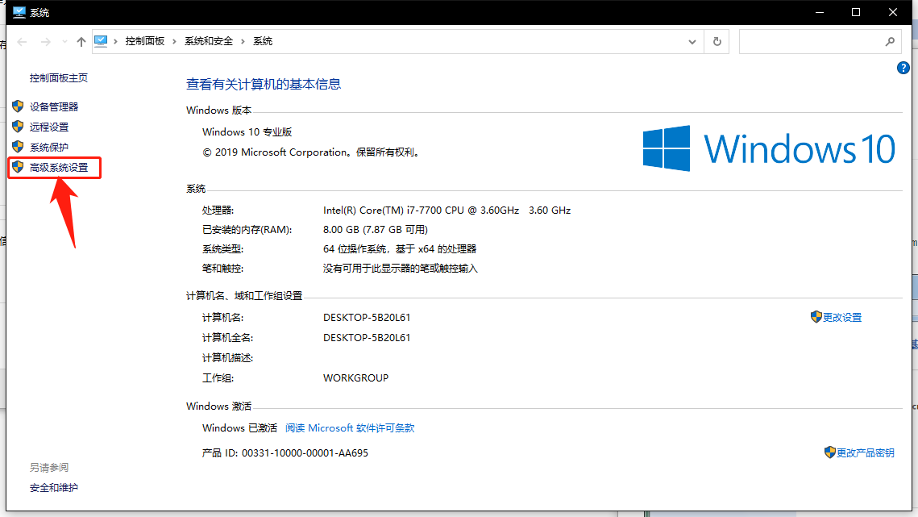Click the forward navigation arrow
Screen dimensions: 918x517
pyautogui.click(x=46, y=42)
